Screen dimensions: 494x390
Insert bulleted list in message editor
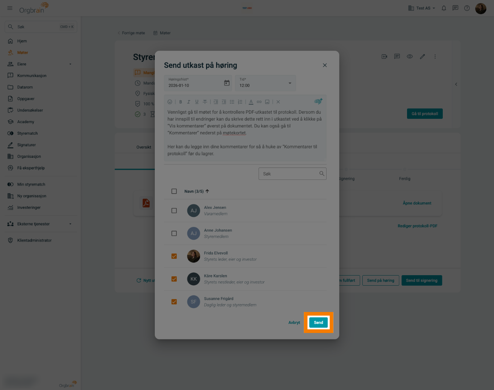tap(232, 102)
